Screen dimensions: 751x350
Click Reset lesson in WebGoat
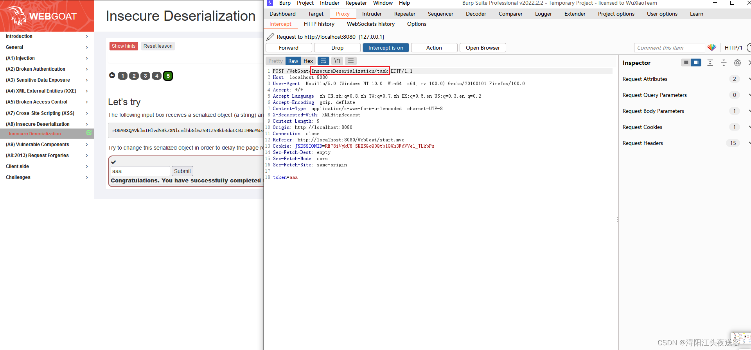coord(158,46)
